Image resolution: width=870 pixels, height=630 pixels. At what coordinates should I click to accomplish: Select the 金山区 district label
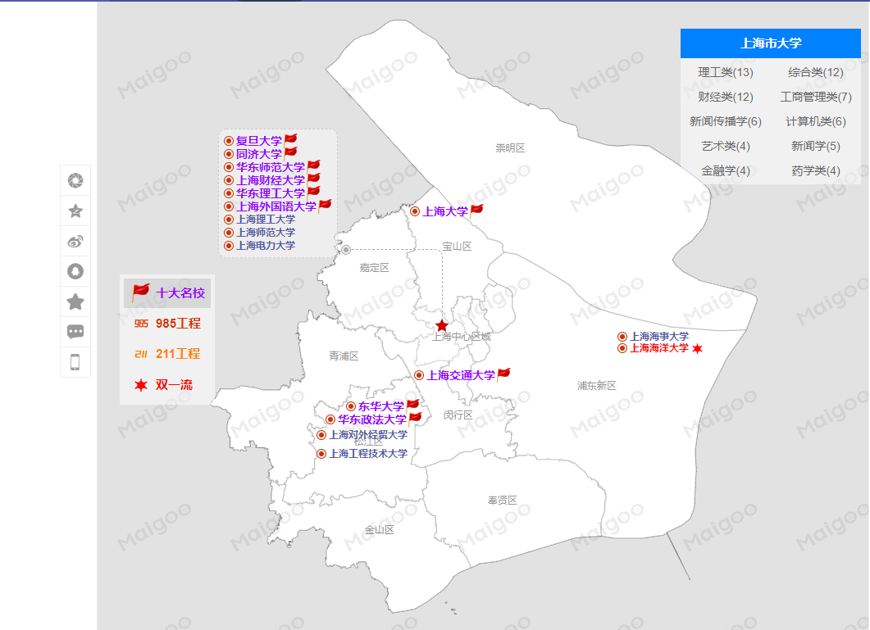point(379,529)
